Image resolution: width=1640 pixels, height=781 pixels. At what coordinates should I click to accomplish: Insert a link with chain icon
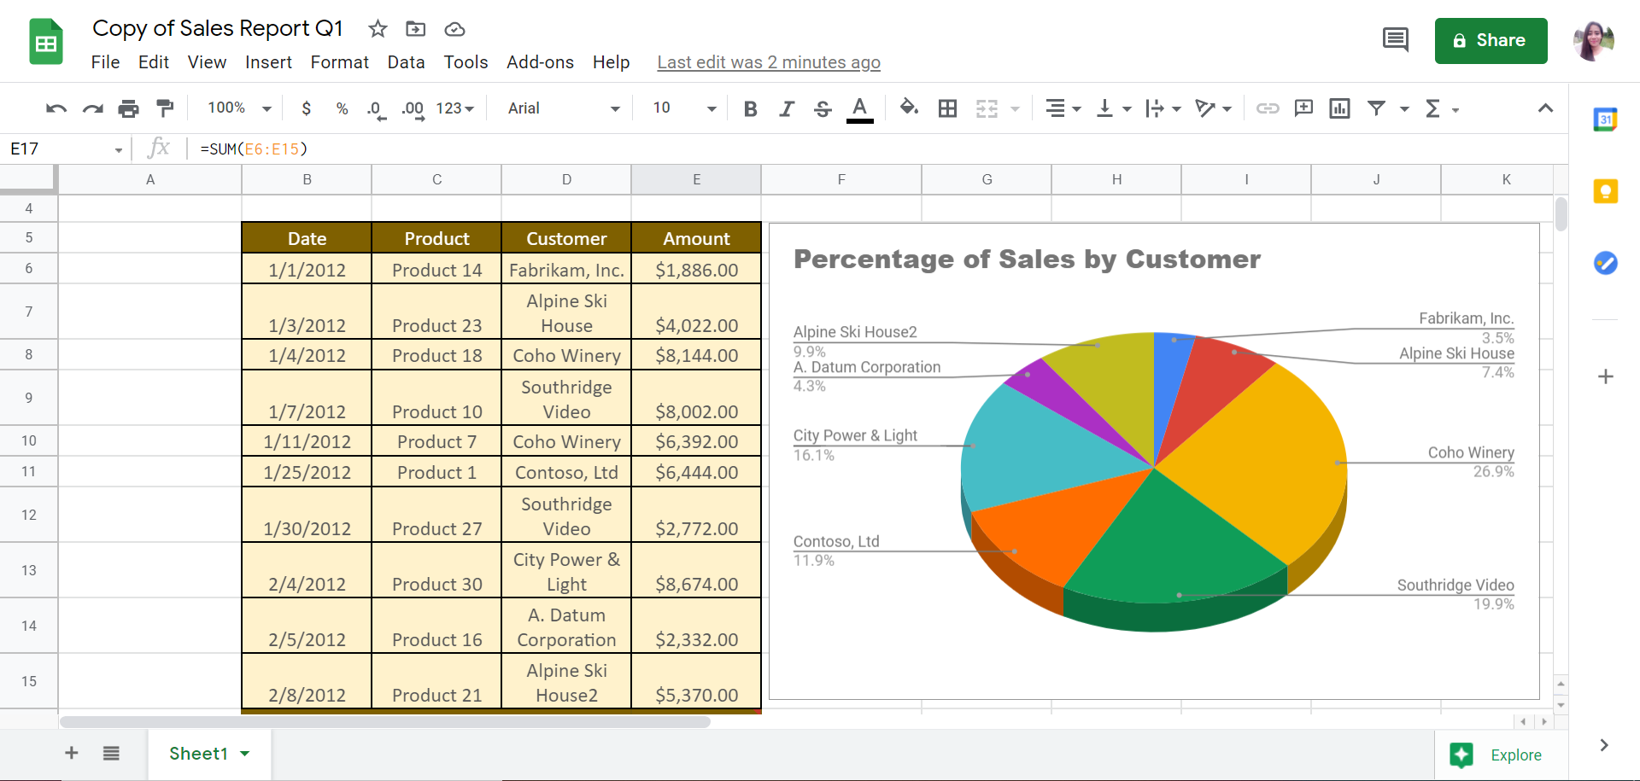1268,108
